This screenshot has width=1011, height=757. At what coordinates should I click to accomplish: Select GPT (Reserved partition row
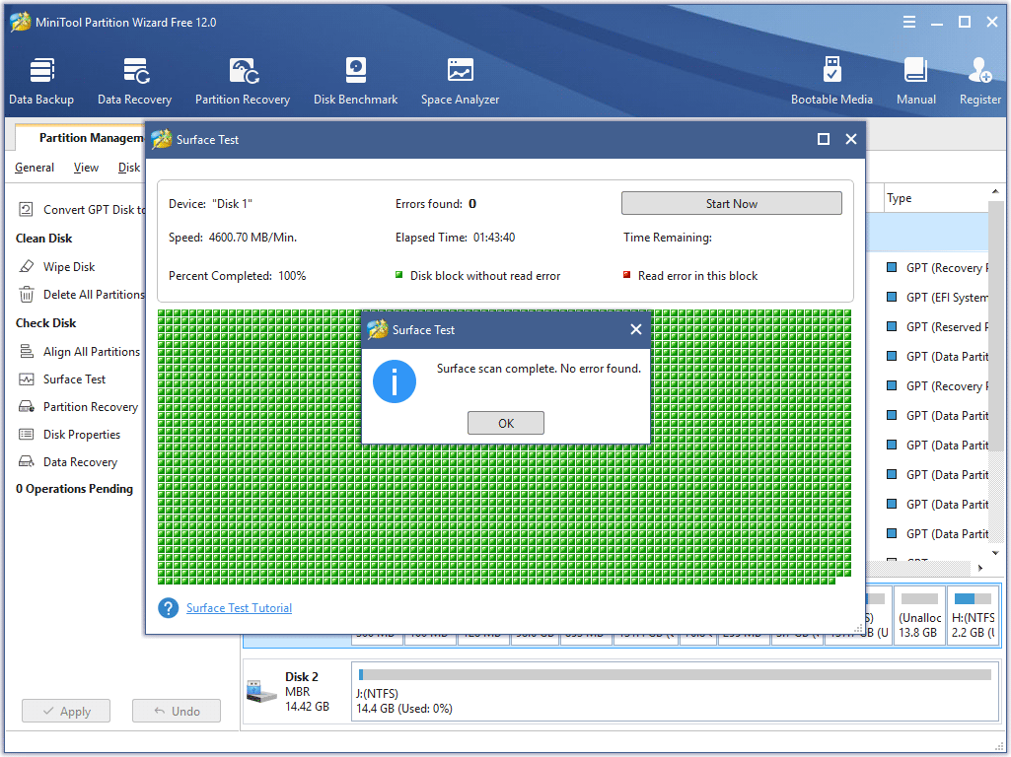[938, 326]
